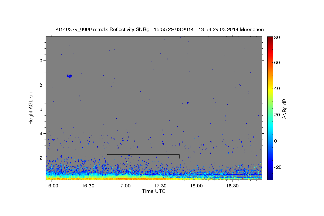324x216 pixels.
Task: Click the 'SNRg dB' colorbar title
Action: coord(285,108)
